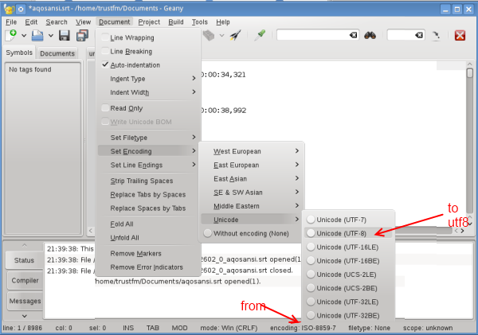Screen dimensions: 478x335
Task: Open the Build options dropdown arrow
Action: coord(222,36)
